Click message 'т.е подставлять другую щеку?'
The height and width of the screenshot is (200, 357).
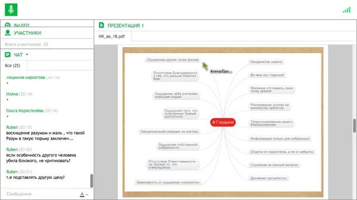pos(35,177)
